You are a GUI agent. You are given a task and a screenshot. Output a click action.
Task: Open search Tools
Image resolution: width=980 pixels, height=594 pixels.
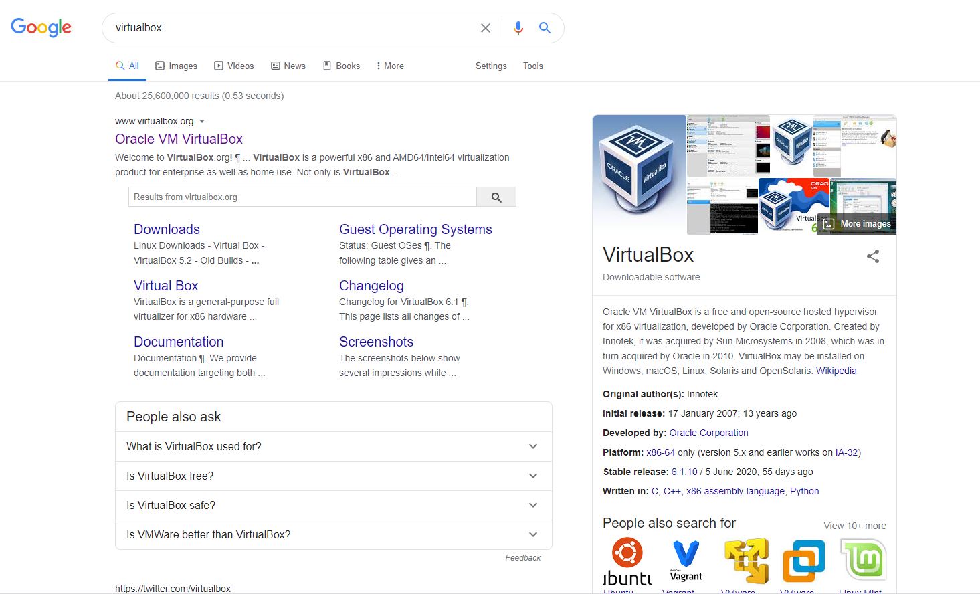point(533,66)
